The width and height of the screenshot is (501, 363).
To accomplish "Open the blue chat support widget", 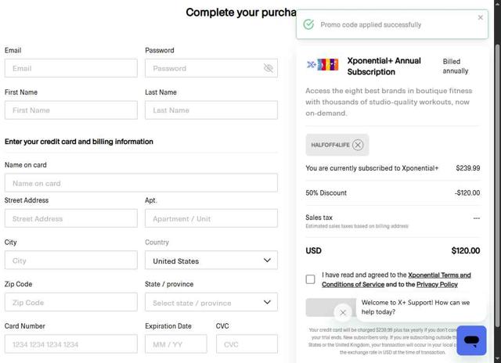I will 471,340.
